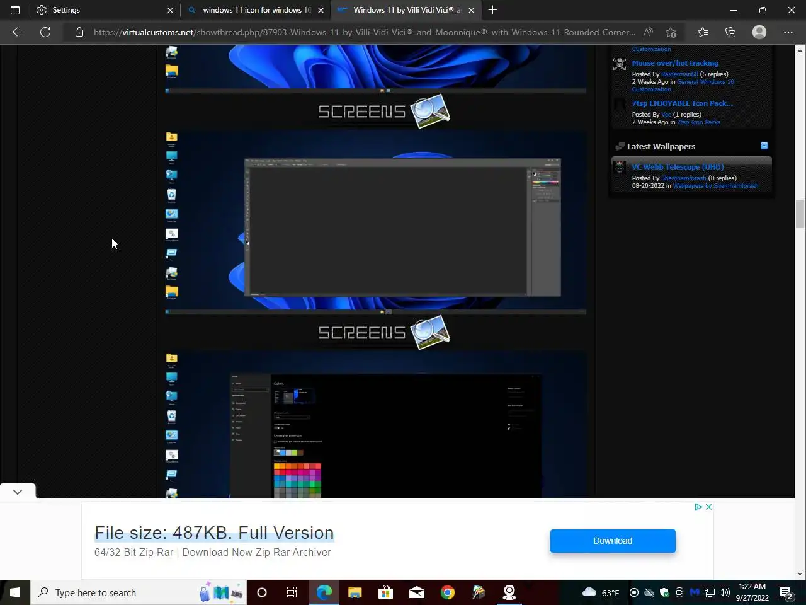Viewport: 806px width, 605px height.
Task: Open the browser profile avatar
Action: 759,32
